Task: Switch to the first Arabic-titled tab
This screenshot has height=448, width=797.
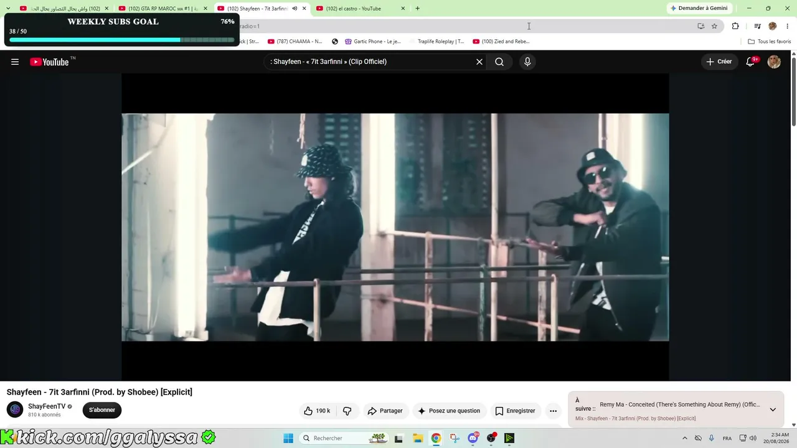Action: click(x=65, y=9)
